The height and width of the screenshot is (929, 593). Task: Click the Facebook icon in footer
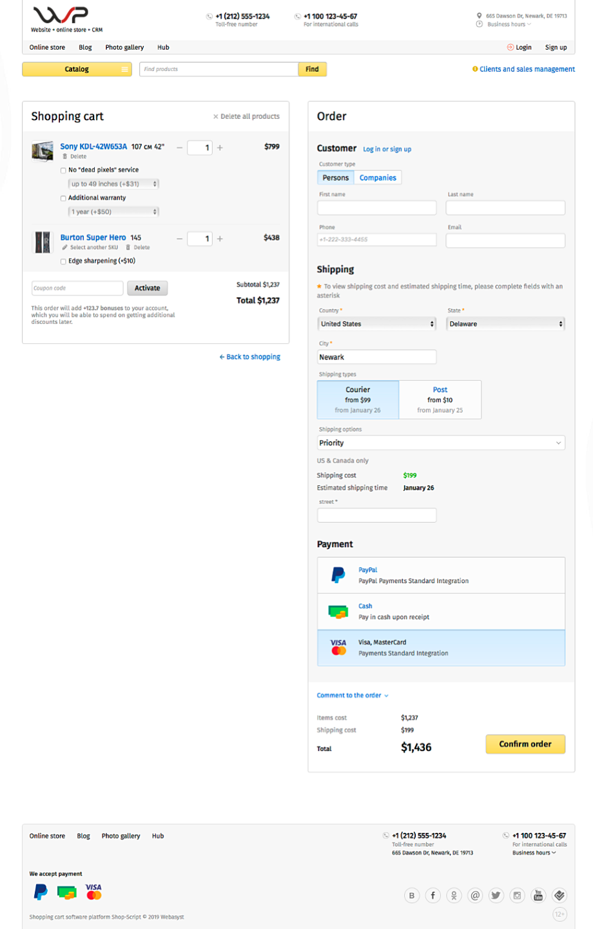(433, 895)
